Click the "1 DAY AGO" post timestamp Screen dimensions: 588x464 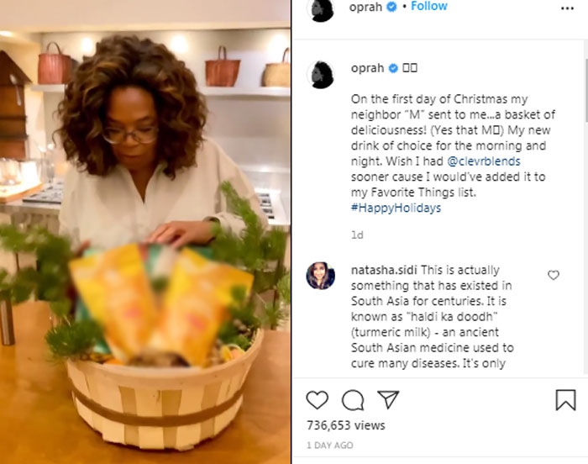pyautogui.click(x=330, y=446)
